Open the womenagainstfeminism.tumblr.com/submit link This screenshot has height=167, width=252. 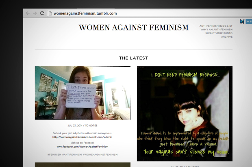coord(82,137)
